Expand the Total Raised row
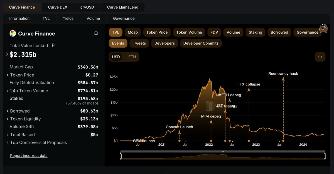Image resolution: width=334 pixels, height=174 pixels. (8, 135)
